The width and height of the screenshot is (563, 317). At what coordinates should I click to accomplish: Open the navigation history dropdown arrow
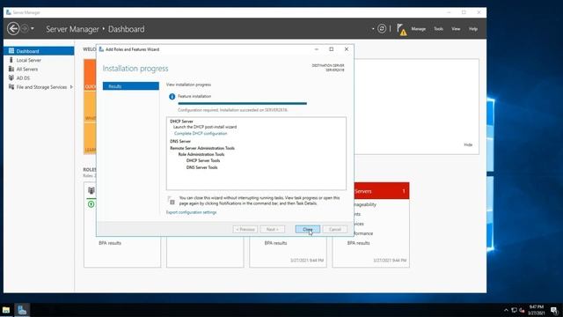[x=33, y=28]
